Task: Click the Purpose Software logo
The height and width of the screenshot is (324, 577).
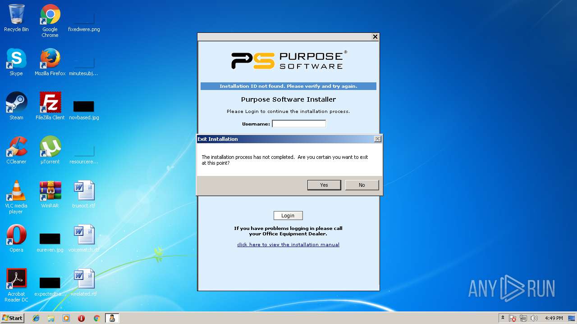Action: [x=289, y=60]
